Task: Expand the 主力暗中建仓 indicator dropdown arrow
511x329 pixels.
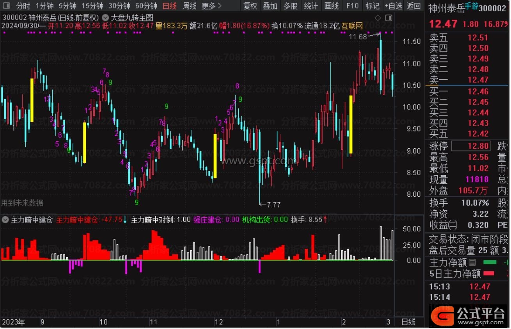Action: 5,220
